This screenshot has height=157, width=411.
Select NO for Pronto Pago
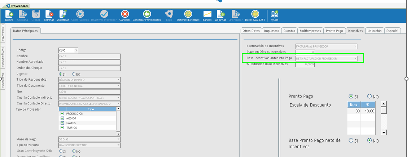click(x=369, y=97)
